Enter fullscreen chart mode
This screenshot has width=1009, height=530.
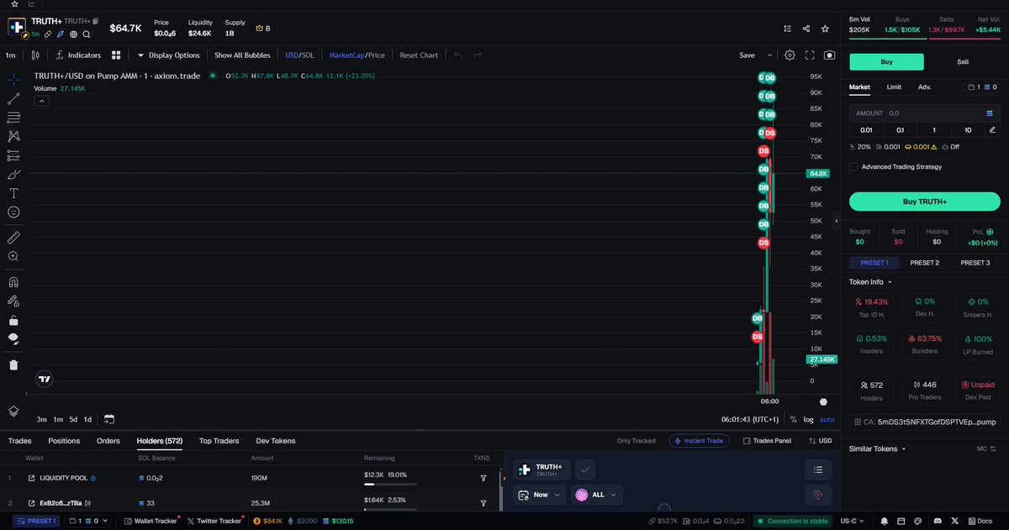[810, 55]
